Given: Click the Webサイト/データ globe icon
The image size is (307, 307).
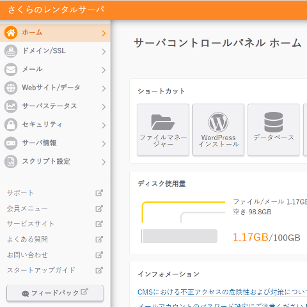Looking at the screenshot, I should pos(11,88).
